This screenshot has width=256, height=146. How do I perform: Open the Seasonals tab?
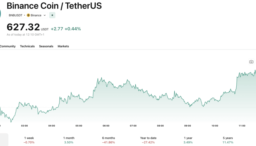click(x=46, y=46)
